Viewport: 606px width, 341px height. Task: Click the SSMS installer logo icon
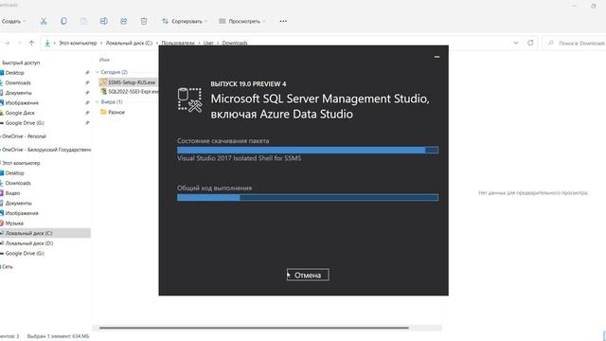(x=189, y=99)
